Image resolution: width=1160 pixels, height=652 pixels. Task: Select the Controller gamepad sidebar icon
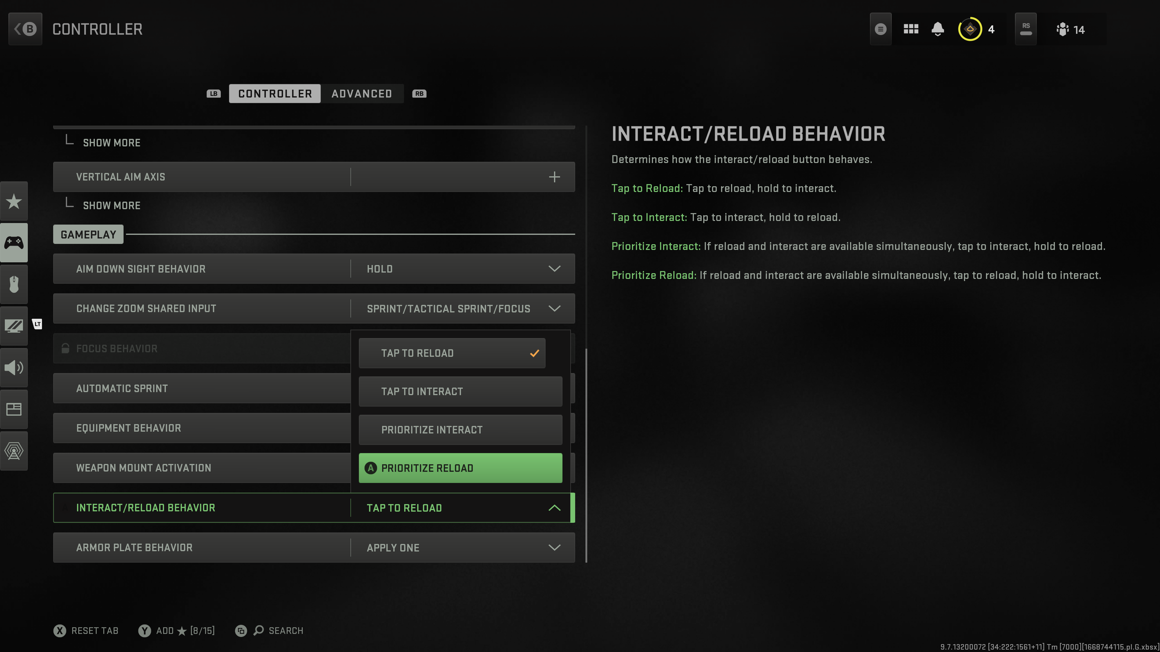(x=14, y=242)
